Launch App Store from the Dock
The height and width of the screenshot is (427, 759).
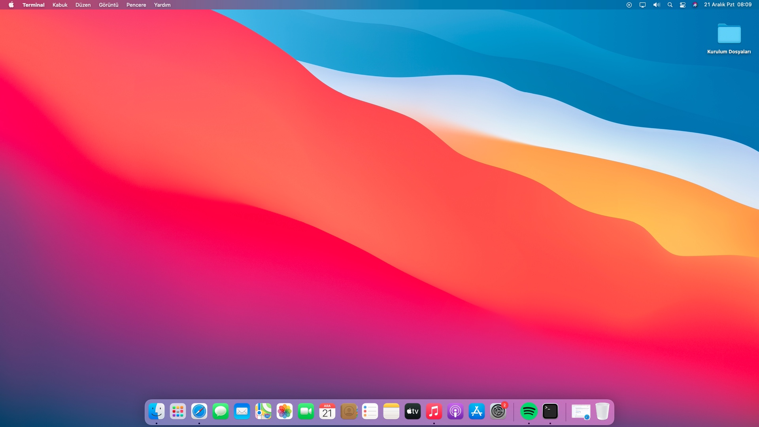(477, 412)
